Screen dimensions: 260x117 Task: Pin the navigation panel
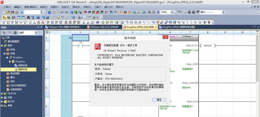click(38, 27)
